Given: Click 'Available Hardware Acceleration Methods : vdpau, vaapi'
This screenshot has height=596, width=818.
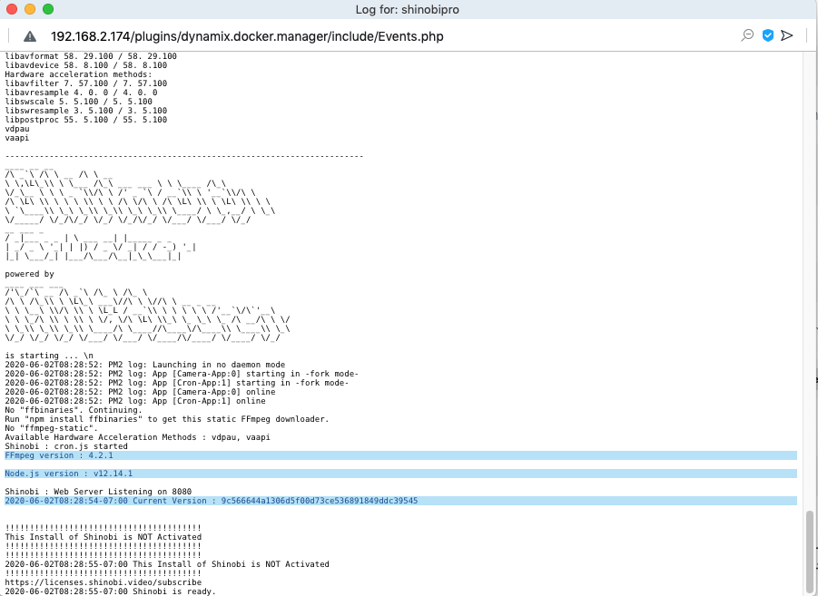Looking at the screenshot, I should point(138,437).
